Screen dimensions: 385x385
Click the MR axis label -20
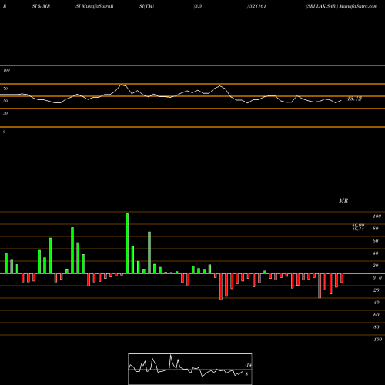376,290
